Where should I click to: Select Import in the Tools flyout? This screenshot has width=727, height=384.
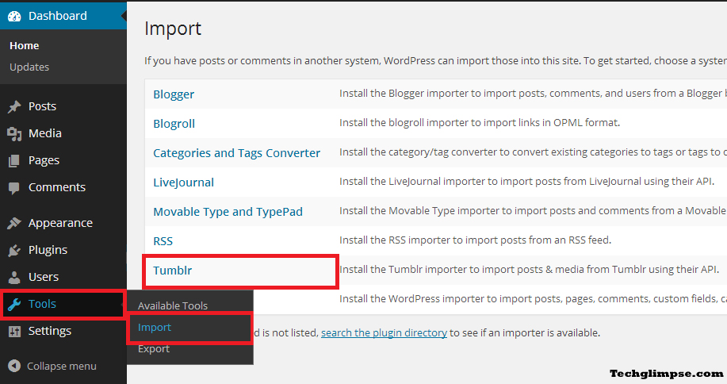[x=155, y=328]
